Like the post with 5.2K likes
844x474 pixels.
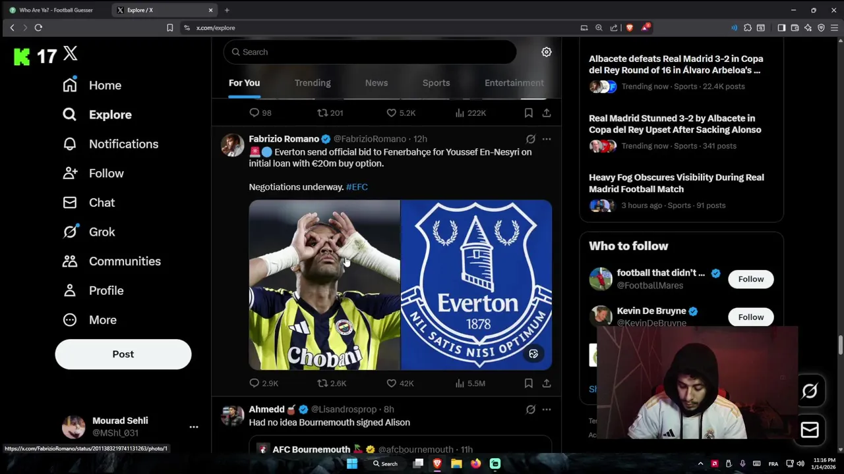391,113
